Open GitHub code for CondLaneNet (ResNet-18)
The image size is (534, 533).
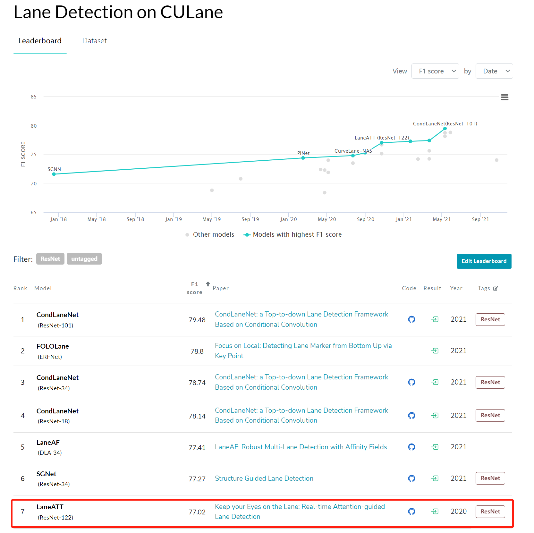coord(411,416)
